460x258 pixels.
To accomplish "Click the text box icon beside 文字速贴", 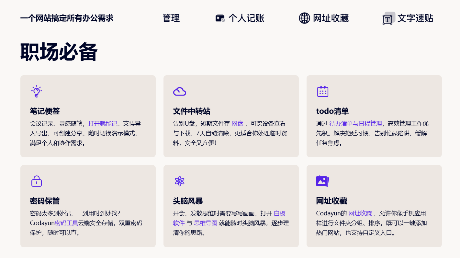I will tap(387, 19).
